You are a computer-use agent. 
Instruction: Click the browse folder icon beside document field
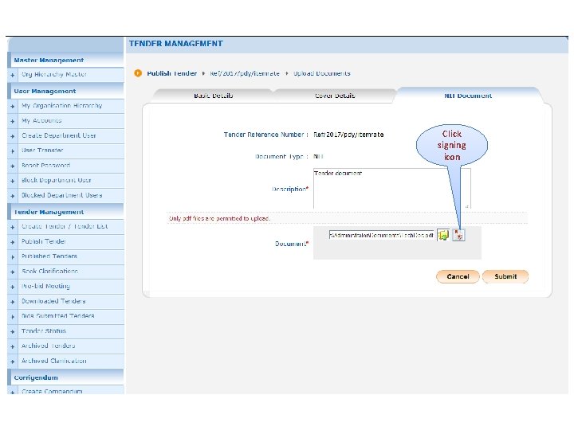[443, 235]
